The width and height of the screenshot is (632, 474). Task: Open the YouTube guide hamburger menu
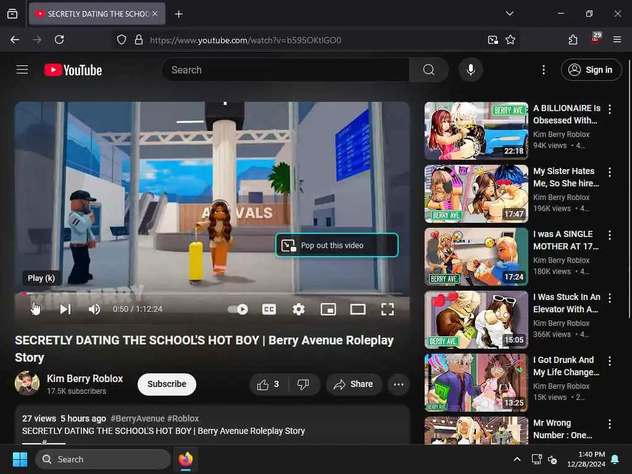tap(22, 70)
